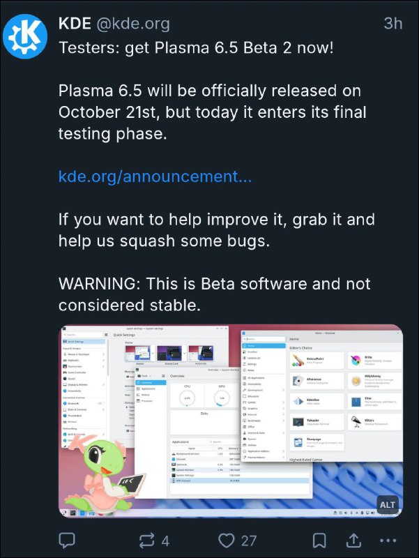Open the Breeze theme thumbnail dropdown arrow
The image size is (419, 558).
coord(153,354)
